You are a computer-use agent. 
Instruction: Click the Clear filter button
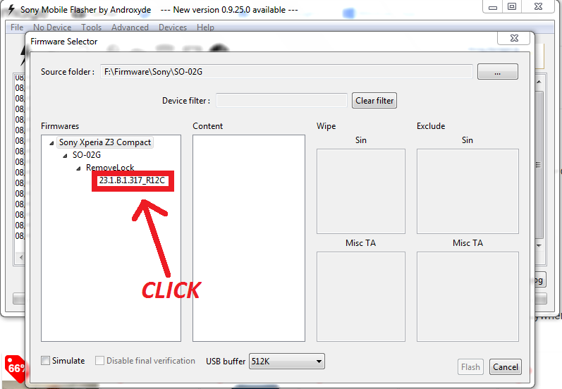tap(374, 101)
